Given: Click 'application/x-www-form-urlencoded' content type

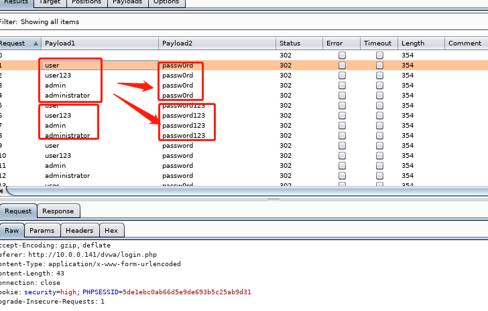Looking at the screenshot, I should point(115,264).
